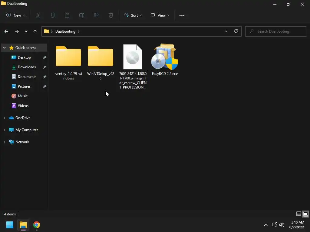
Task: Click the Cut scissors icon
Action: coord(38,15)
